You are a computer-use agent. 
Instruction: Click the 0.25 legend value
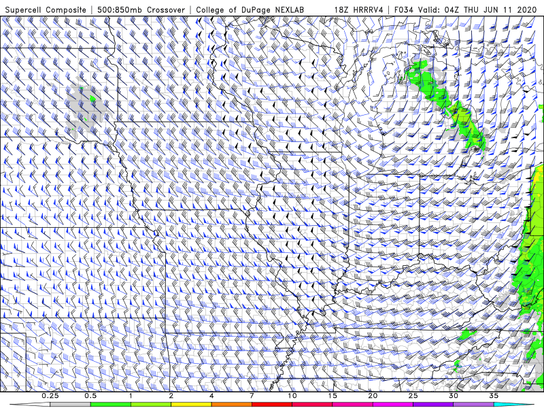[50, 396]
